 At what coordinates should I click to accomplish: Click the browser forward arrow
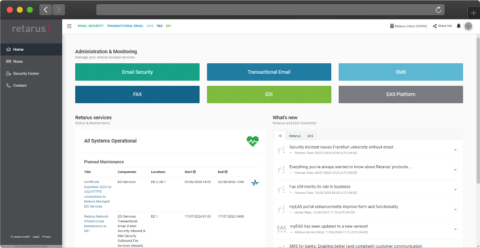[58, 10]
